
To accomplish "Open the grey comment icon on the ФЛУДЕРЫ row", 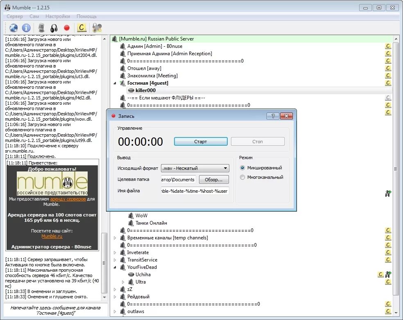I will click(388, 97).
